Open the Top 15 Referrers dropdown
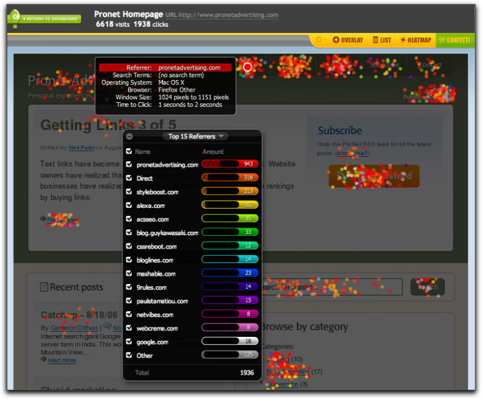 [x=195, y=136]
